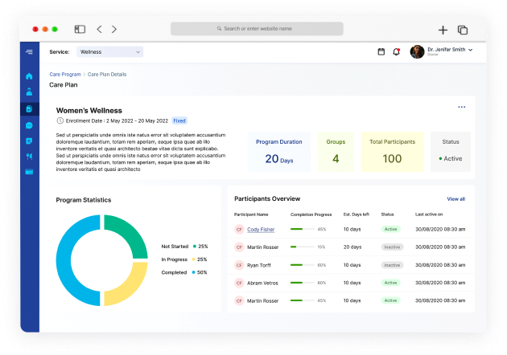Open the three-dot menu for Women's Wellness
Image resolution: width=507 pixels, height=355 pixels.
(x=461, y=107)
